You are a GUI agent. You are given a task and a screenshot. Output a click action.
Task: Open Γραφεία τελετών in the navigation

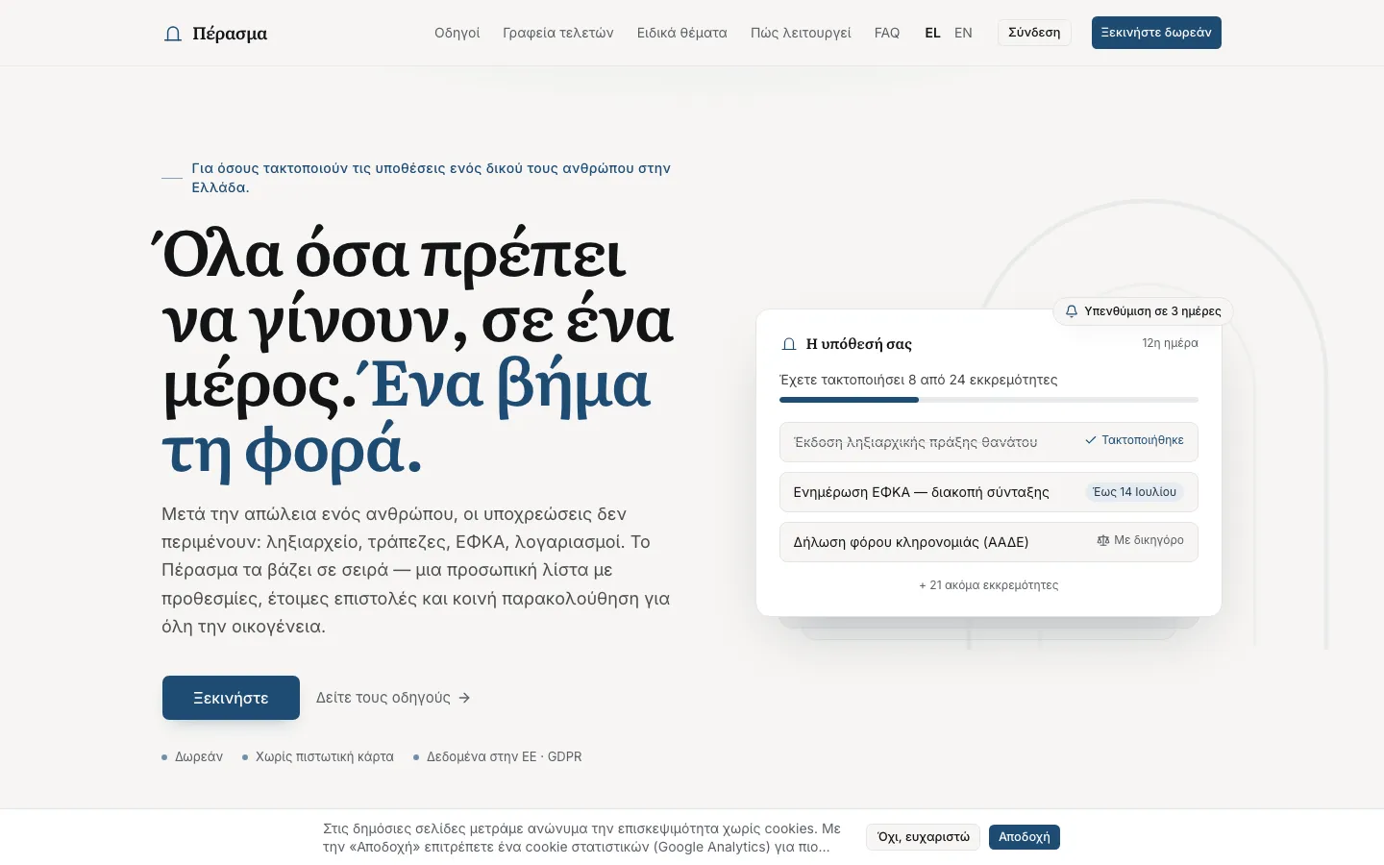pos(558,33)
